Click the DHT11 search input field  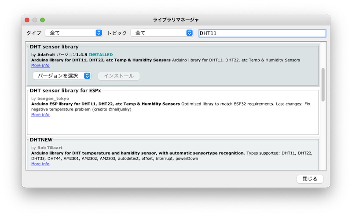(262, 33)
